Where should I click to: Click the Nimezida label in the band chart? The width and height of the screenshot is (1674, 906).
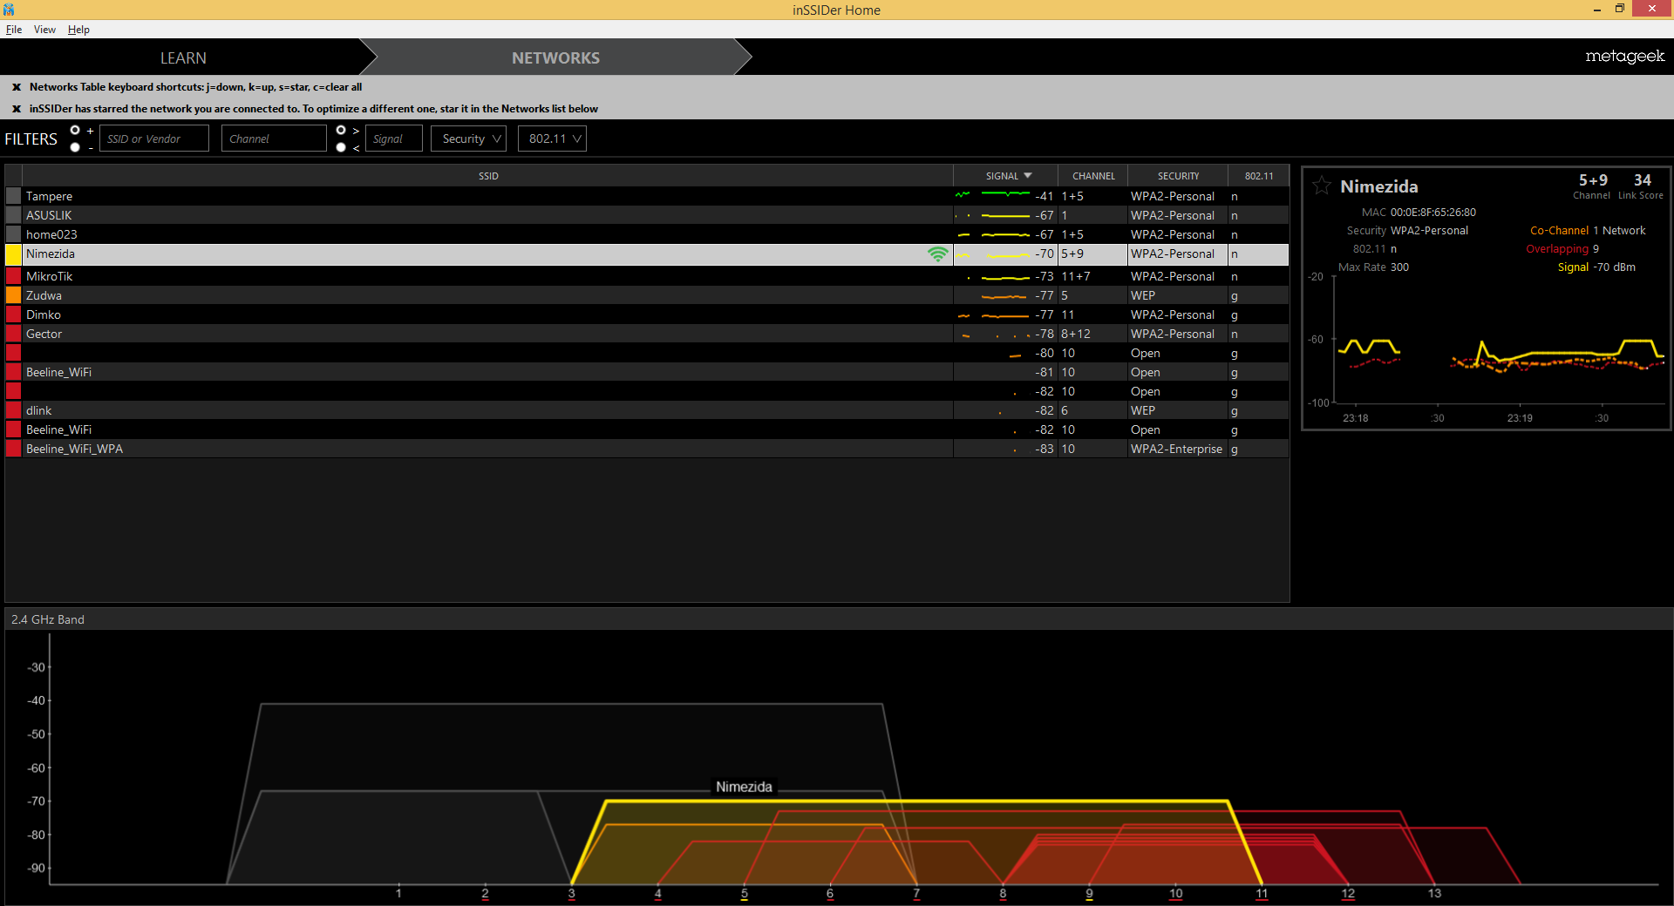click(744, 787)
